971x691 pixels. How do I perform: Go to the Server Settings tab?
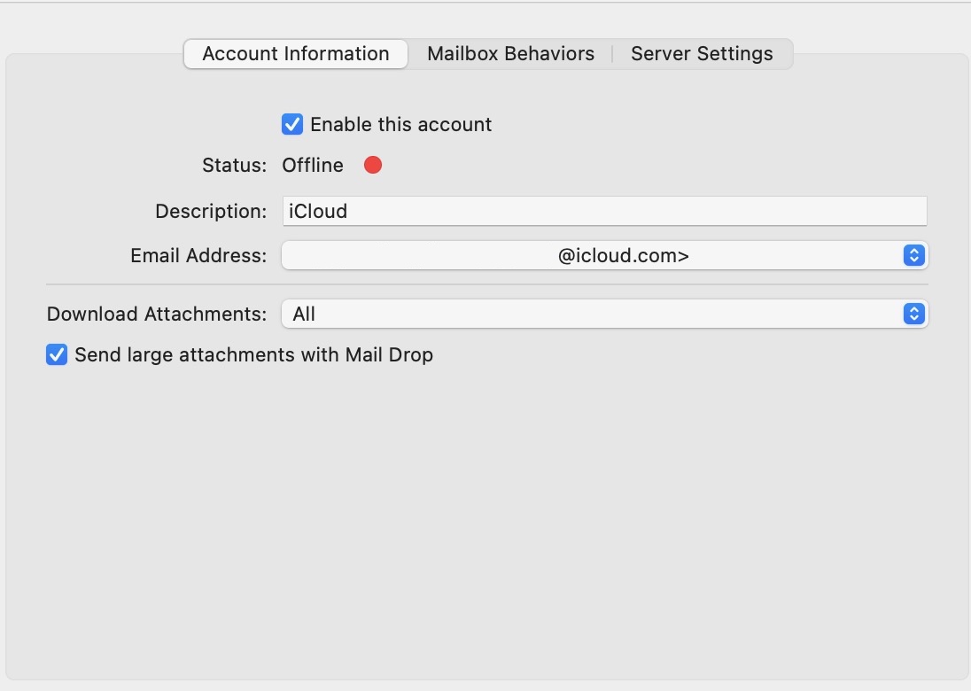(x=702, y=54)
